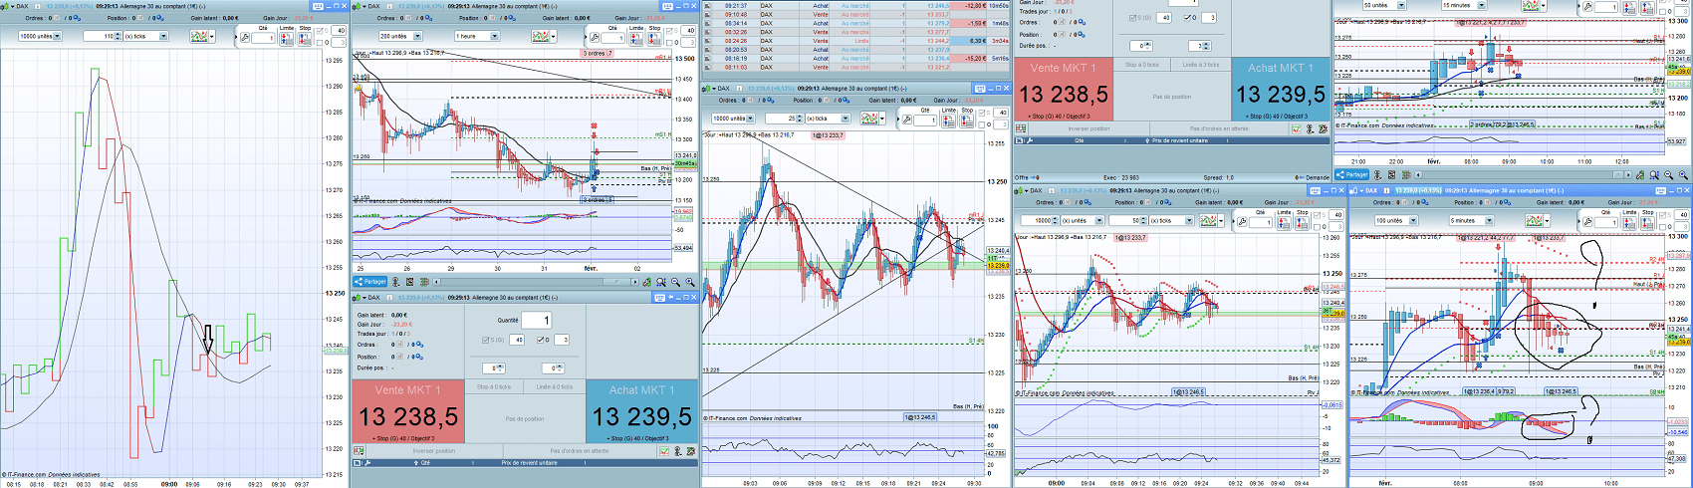Screen dimensions: 1693x488
Task: Click Limite order icon in 5 minutes chart
Action: pyautogui.click(x=1629, y=223)
